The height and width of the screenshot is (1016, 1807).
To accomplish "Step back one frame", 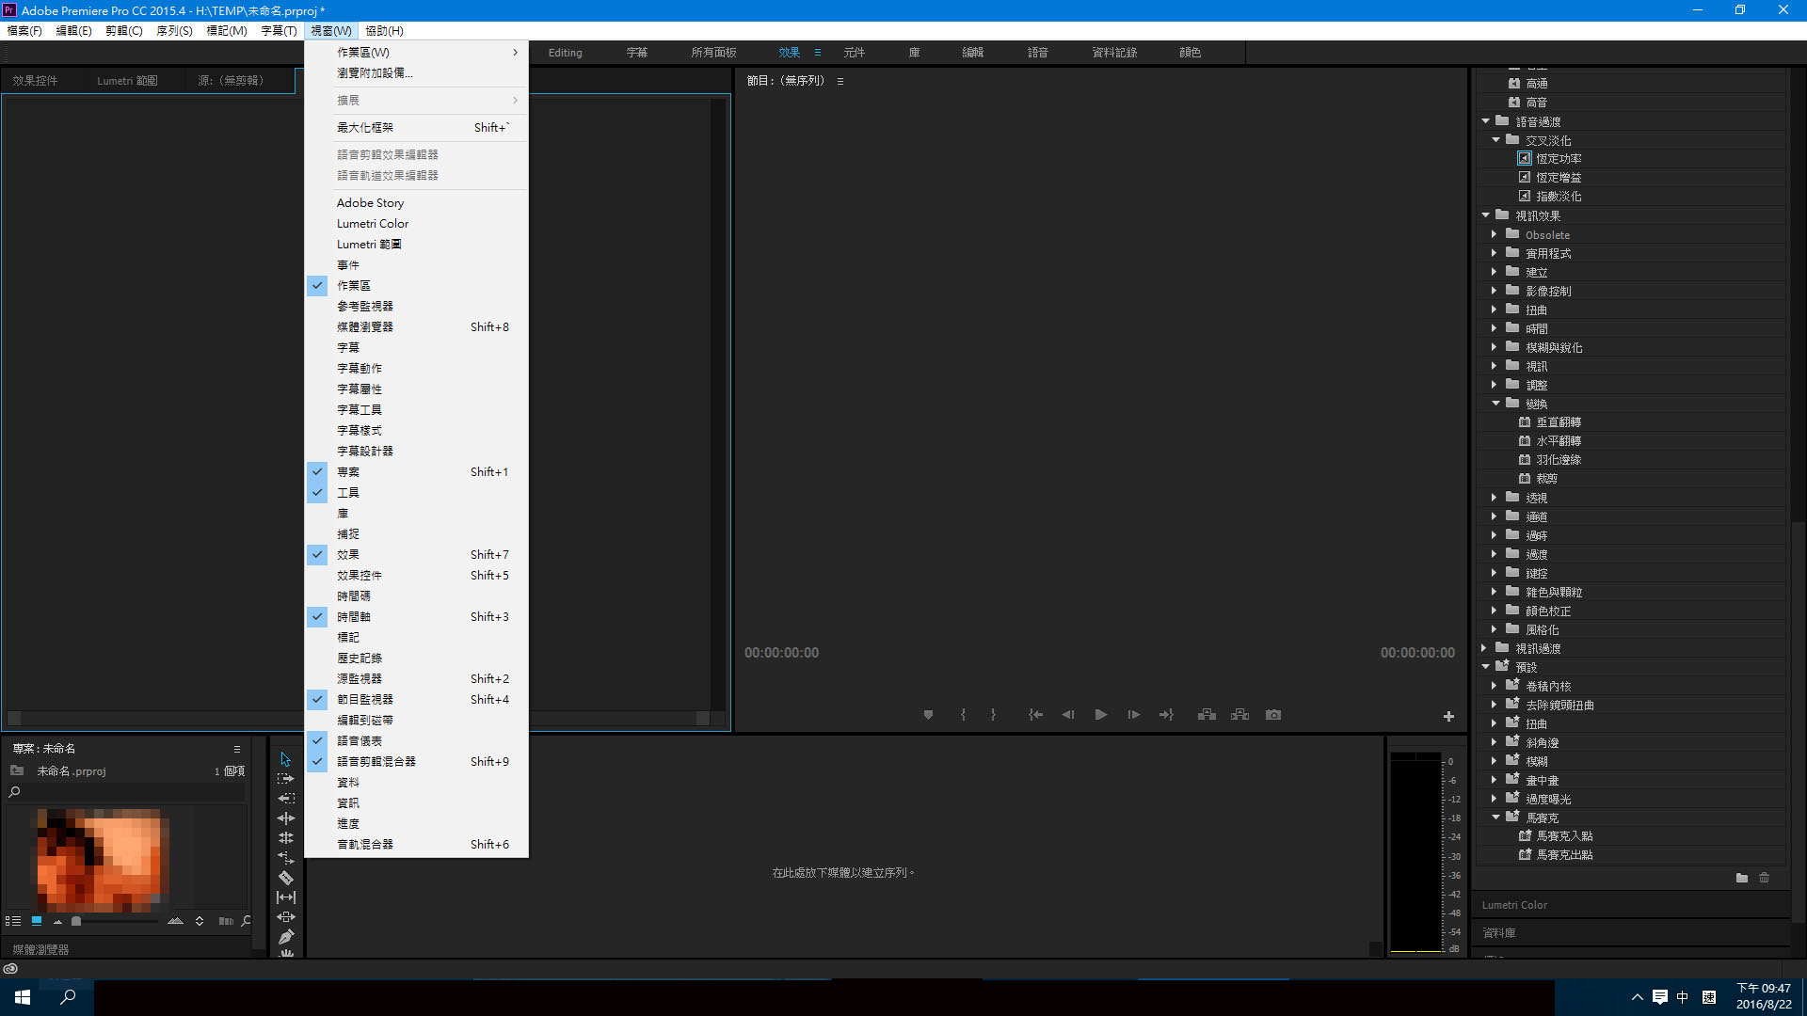I will point(1067,715).
